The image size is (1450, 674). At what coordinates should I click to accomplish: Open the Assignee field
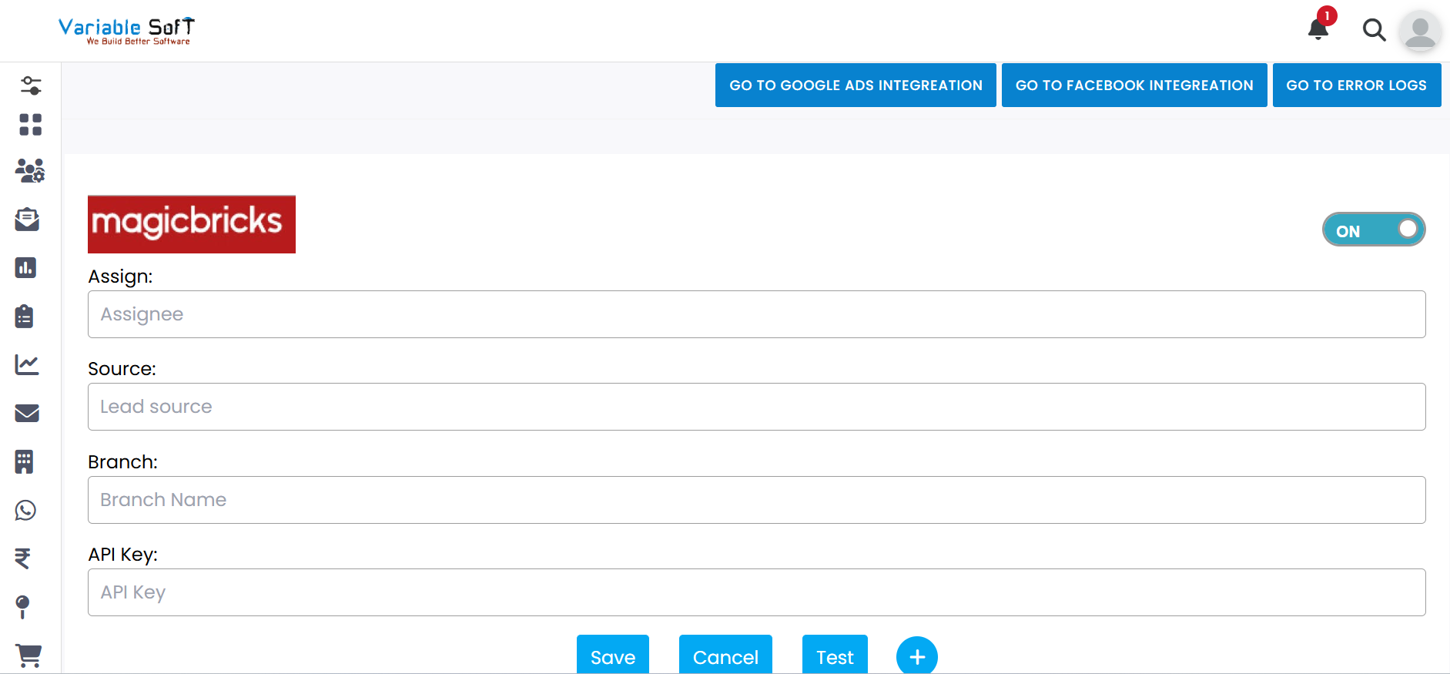click(756, 314)
